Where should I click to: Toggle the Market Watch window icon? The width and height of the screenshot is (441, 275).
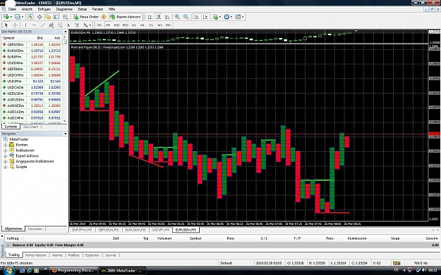(x=30, y=17)
